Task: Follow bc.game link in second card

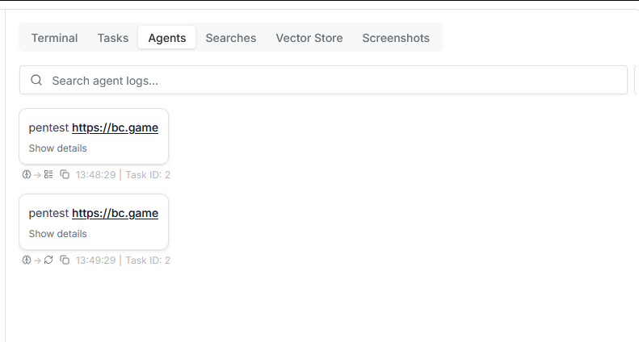Action: (115, 213)
